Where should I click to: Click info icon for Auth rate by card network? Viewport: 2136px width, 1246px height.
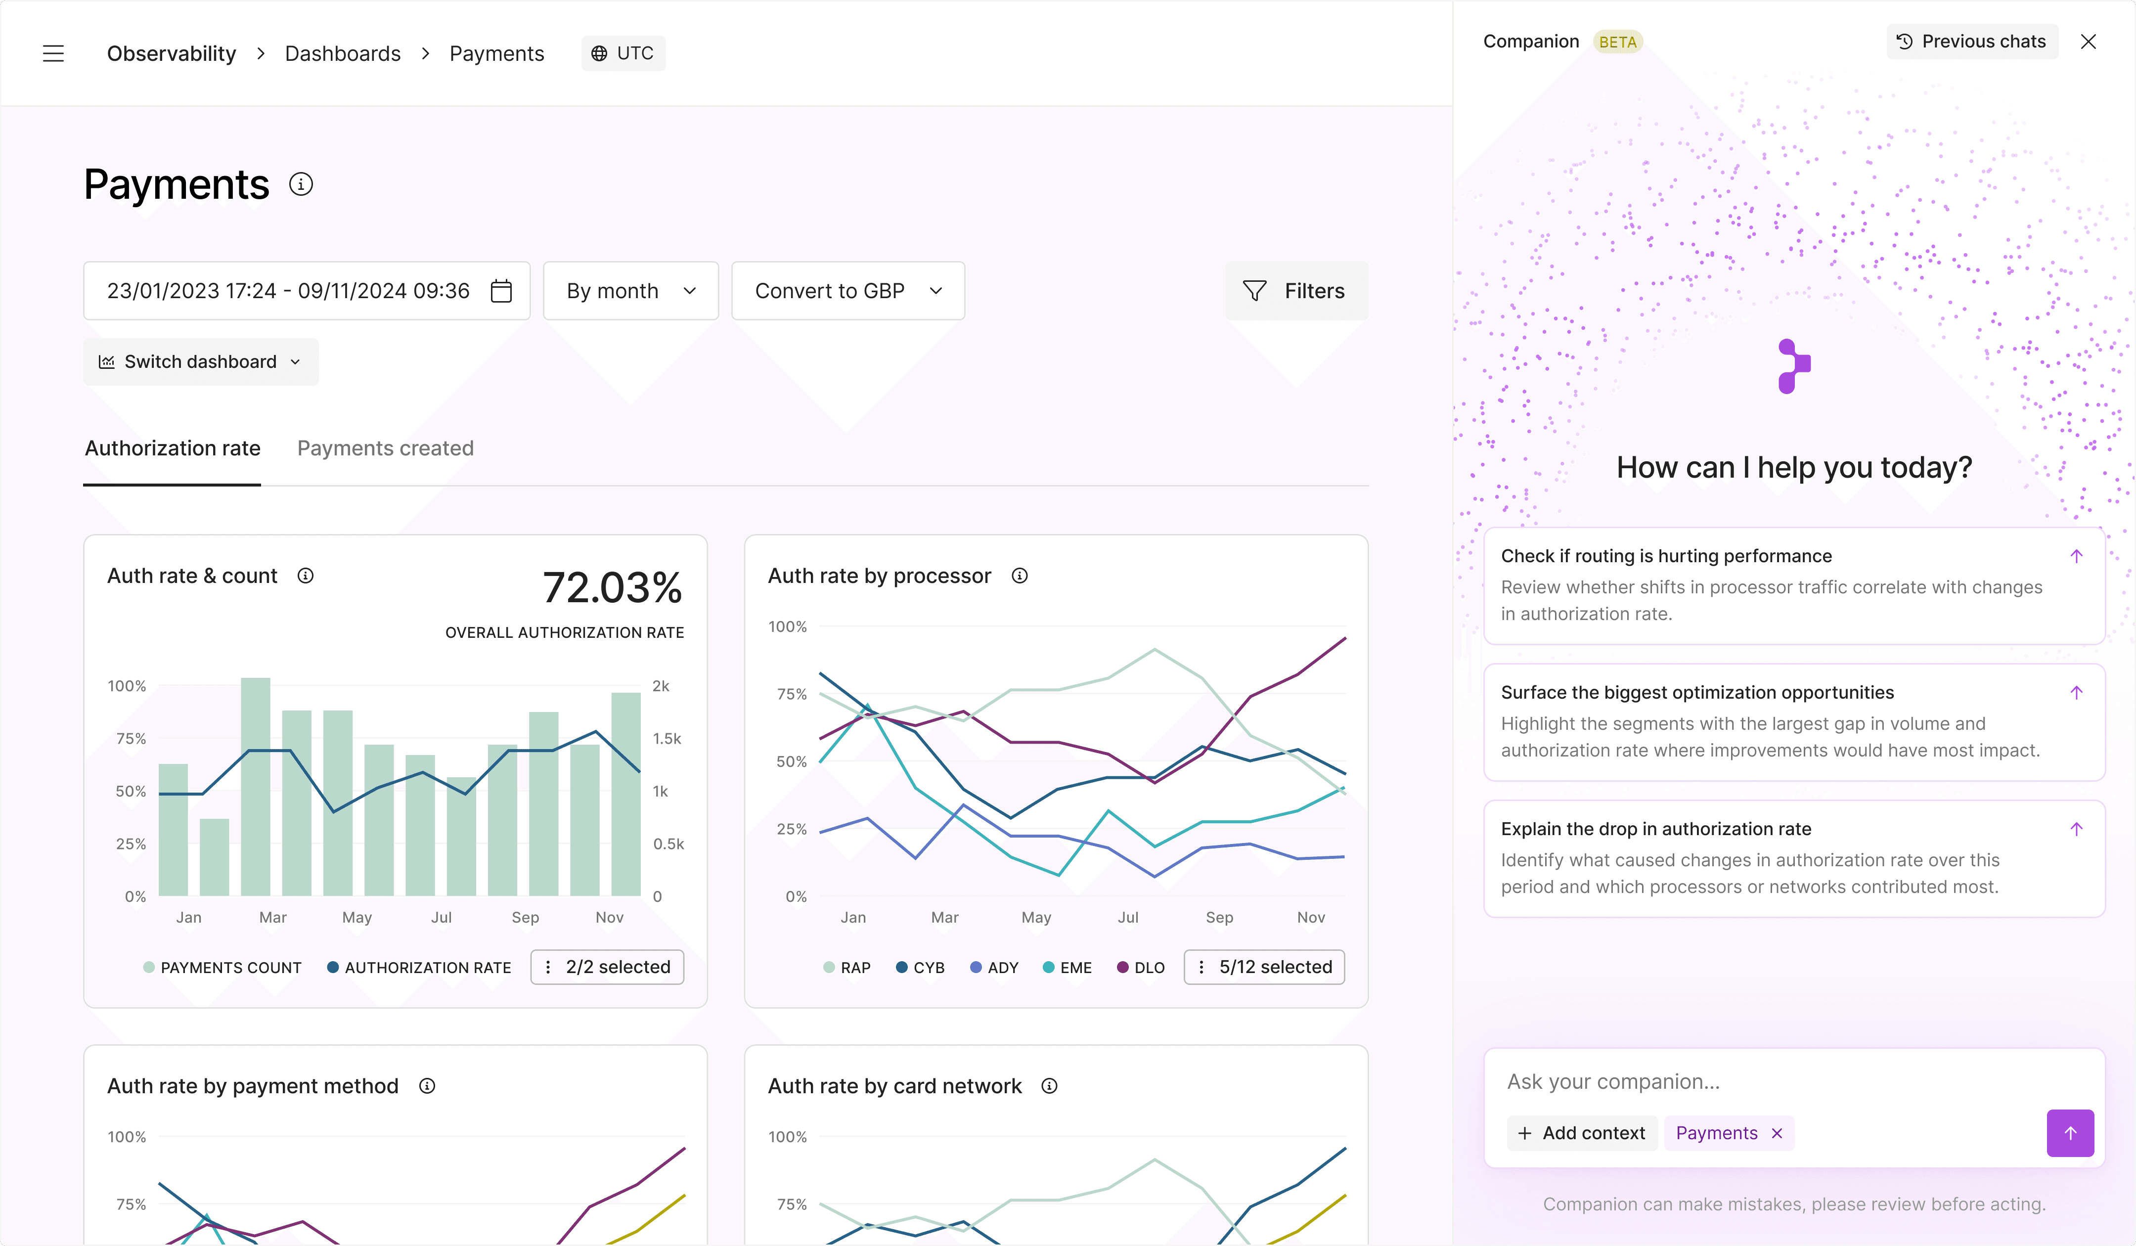click(x=1049, y=1086)
